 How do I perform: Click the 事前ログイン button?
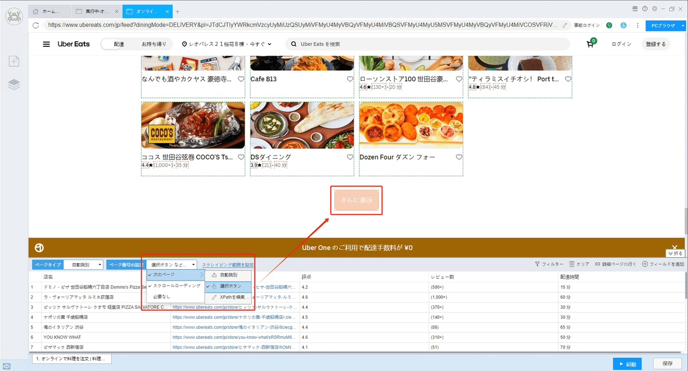click(587, 25)
